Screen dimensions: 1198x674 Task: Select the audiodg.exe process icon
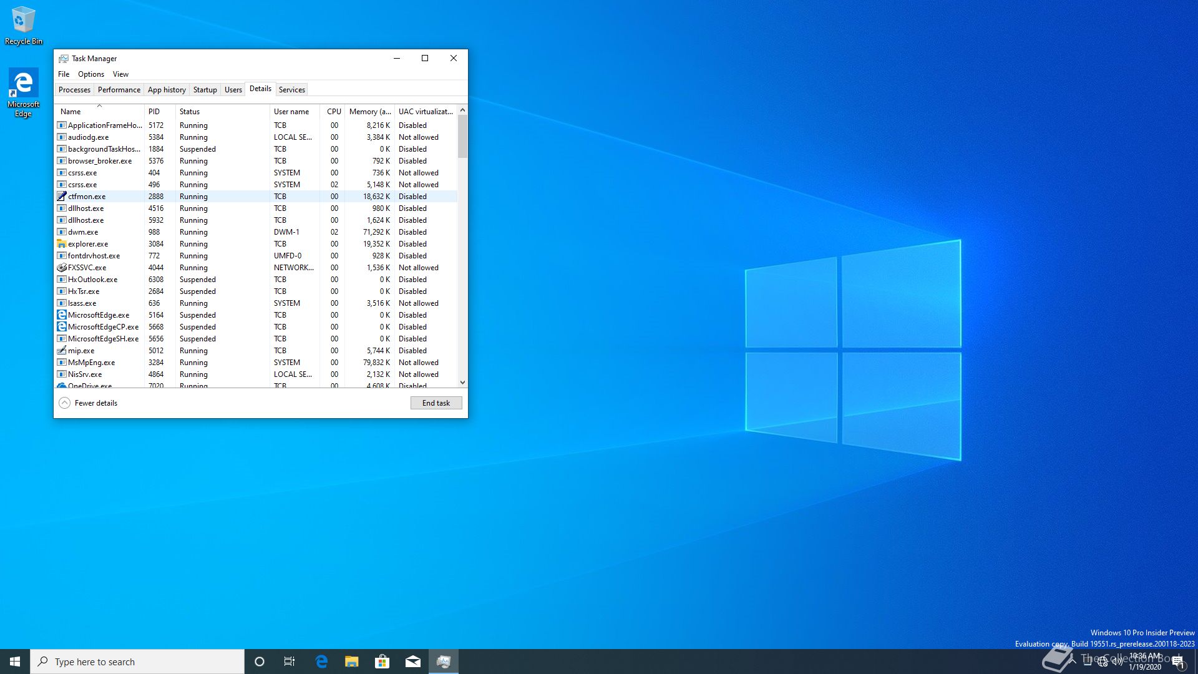[x=62, y=137]
